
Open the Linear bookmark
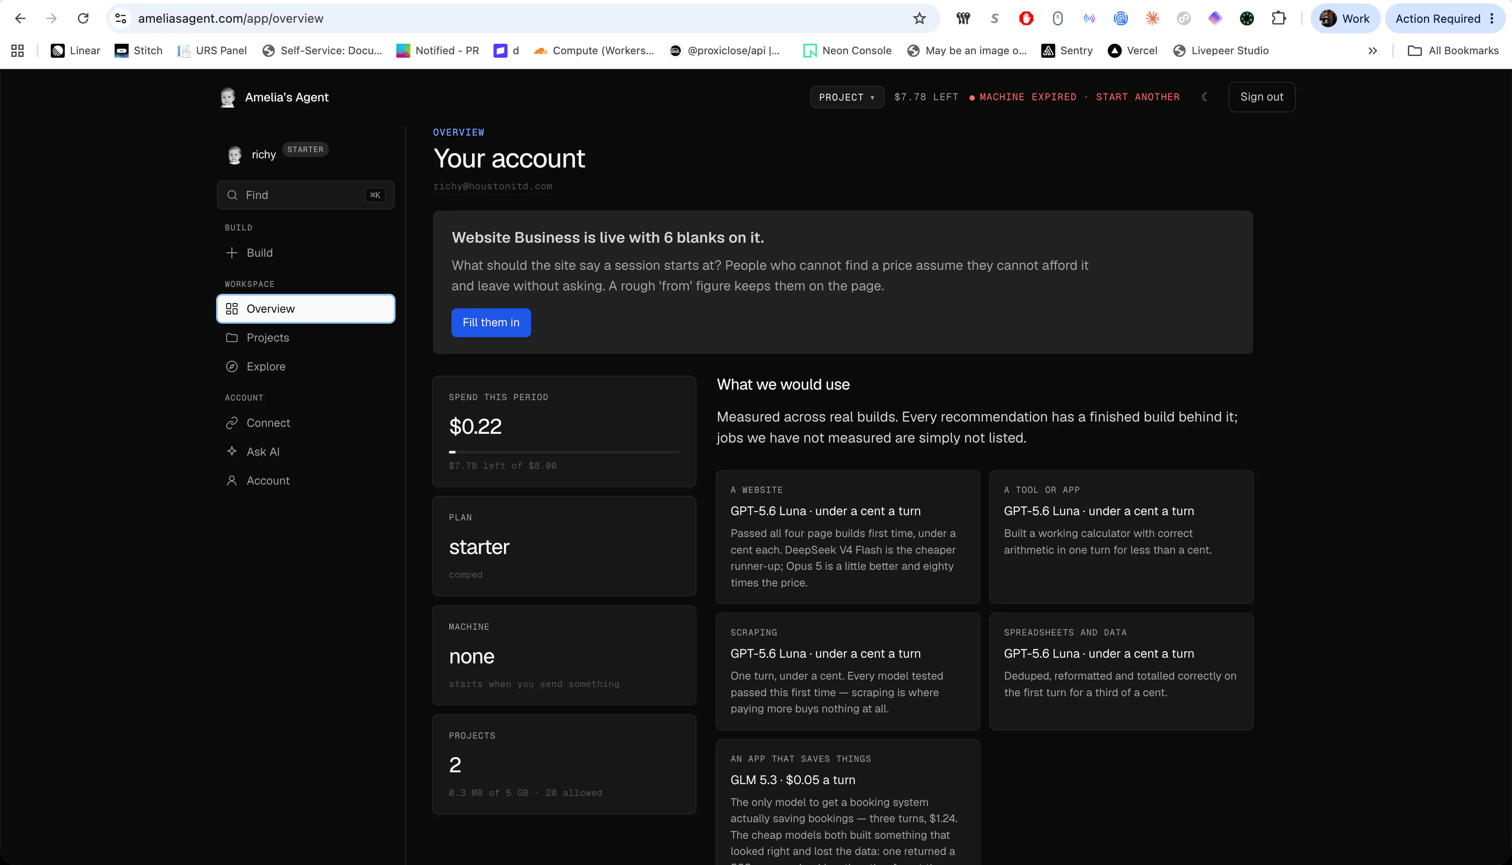pyautogui.click(x=76, y=50)
